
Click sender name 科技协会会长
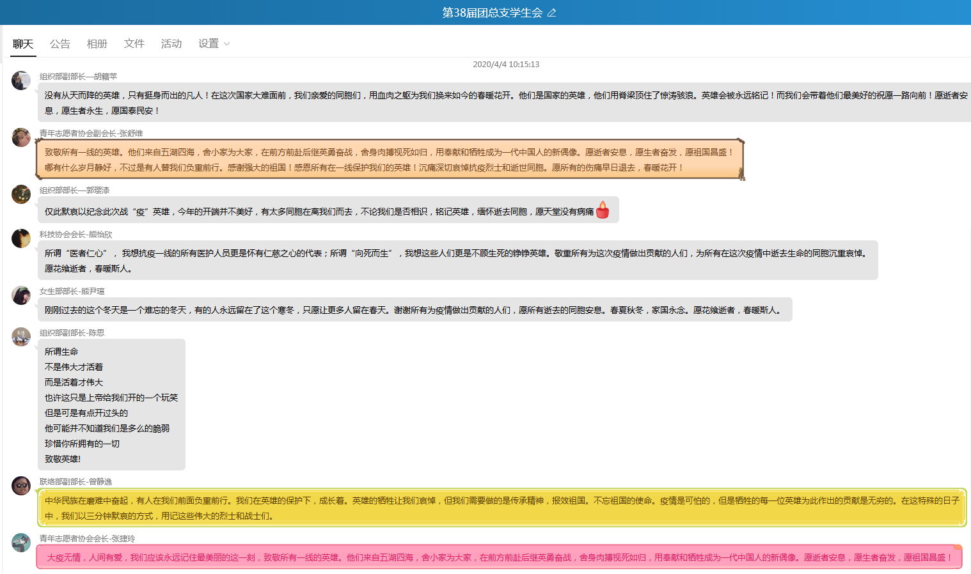coord(75,235)
